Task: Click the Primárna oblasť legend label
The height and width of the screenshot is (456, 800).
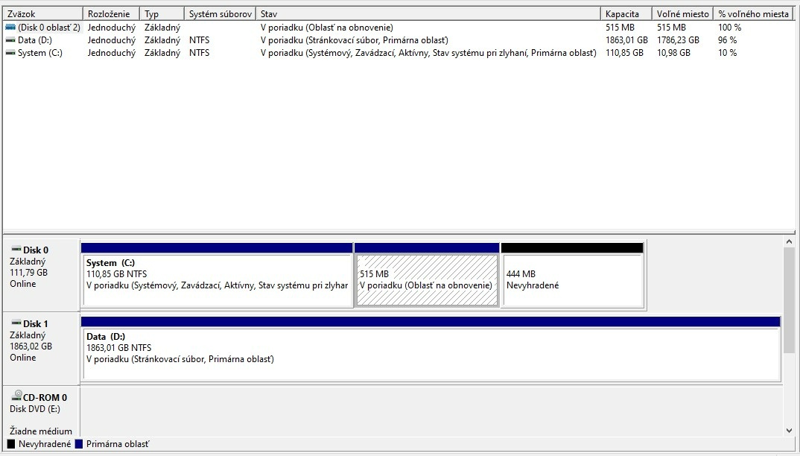Action: 118,444
